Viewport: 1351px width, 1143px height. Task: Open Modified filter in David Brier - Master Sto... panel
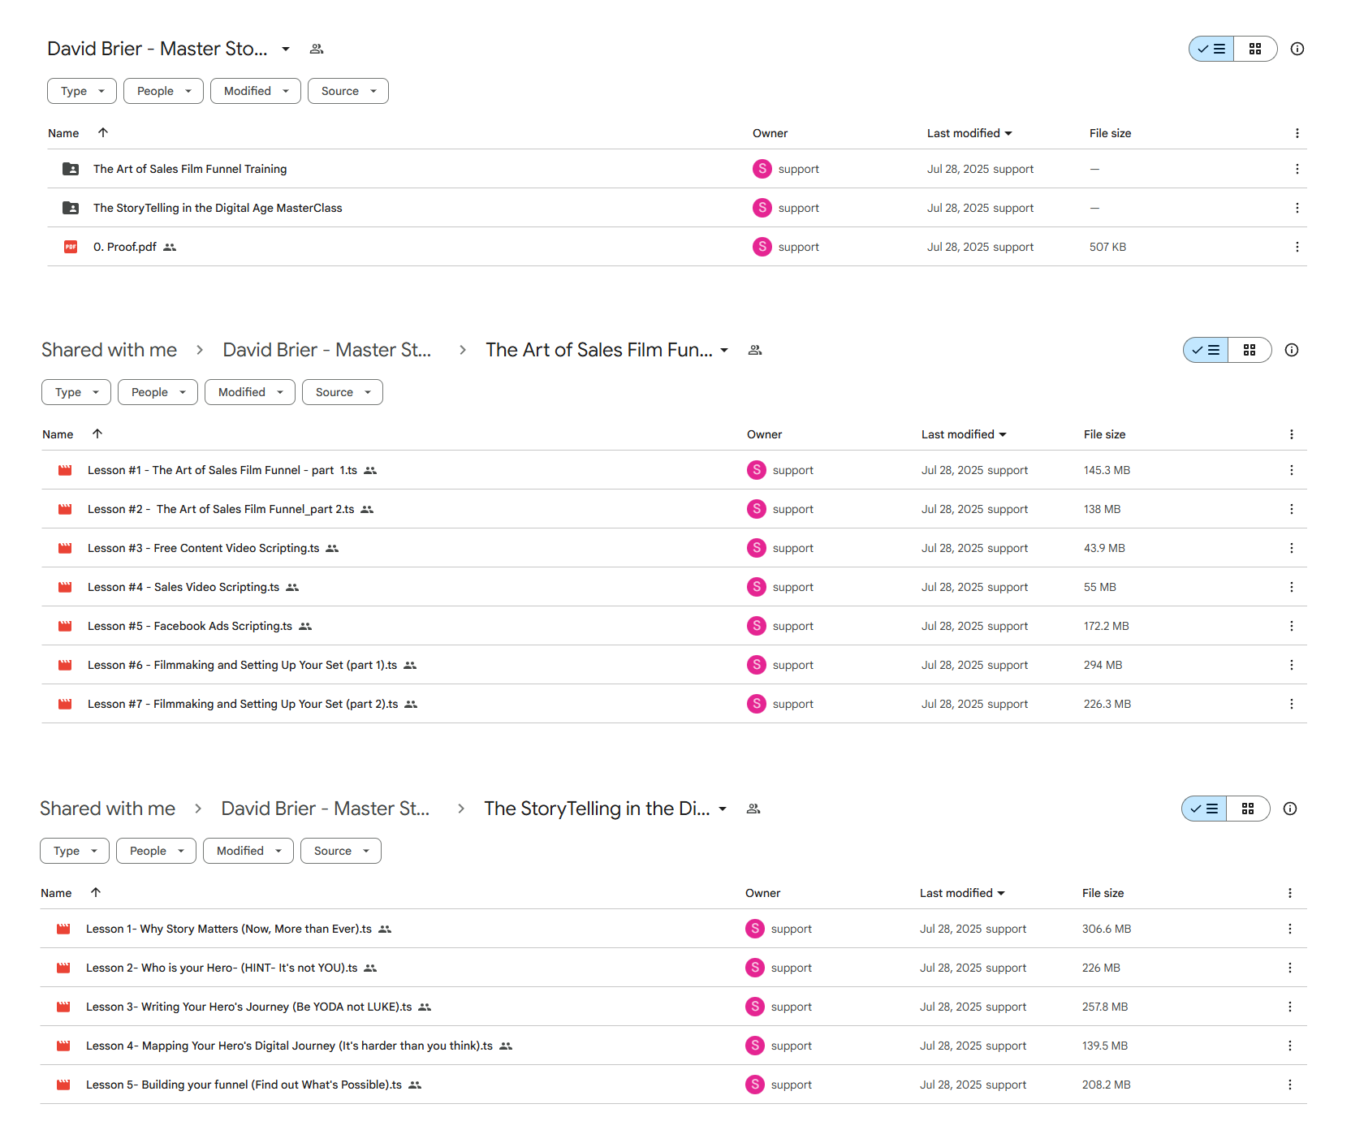pos(256,91)
